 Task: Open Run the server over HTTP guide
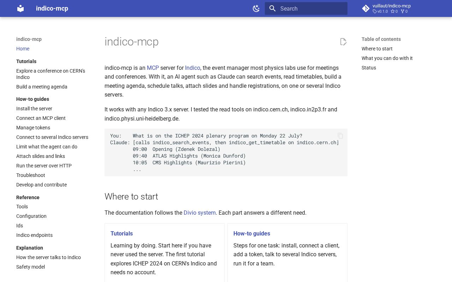[44, 166]
